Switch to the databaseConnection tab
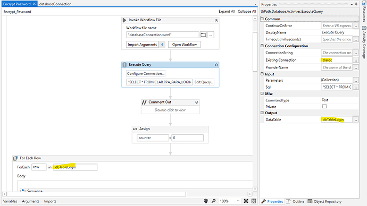367x206 pixels. click(55, 4)
